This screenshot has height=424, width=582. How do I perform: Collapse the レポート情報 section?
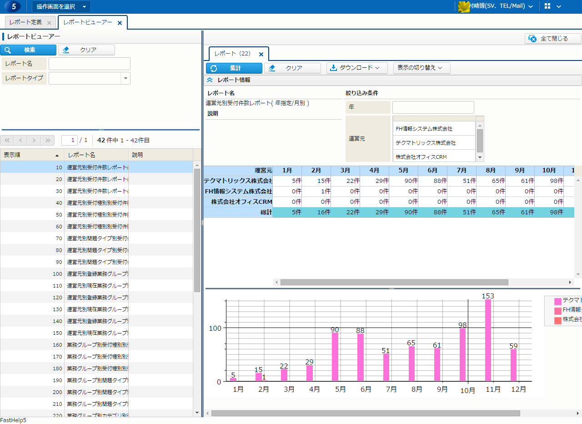[x=210, y=80]
